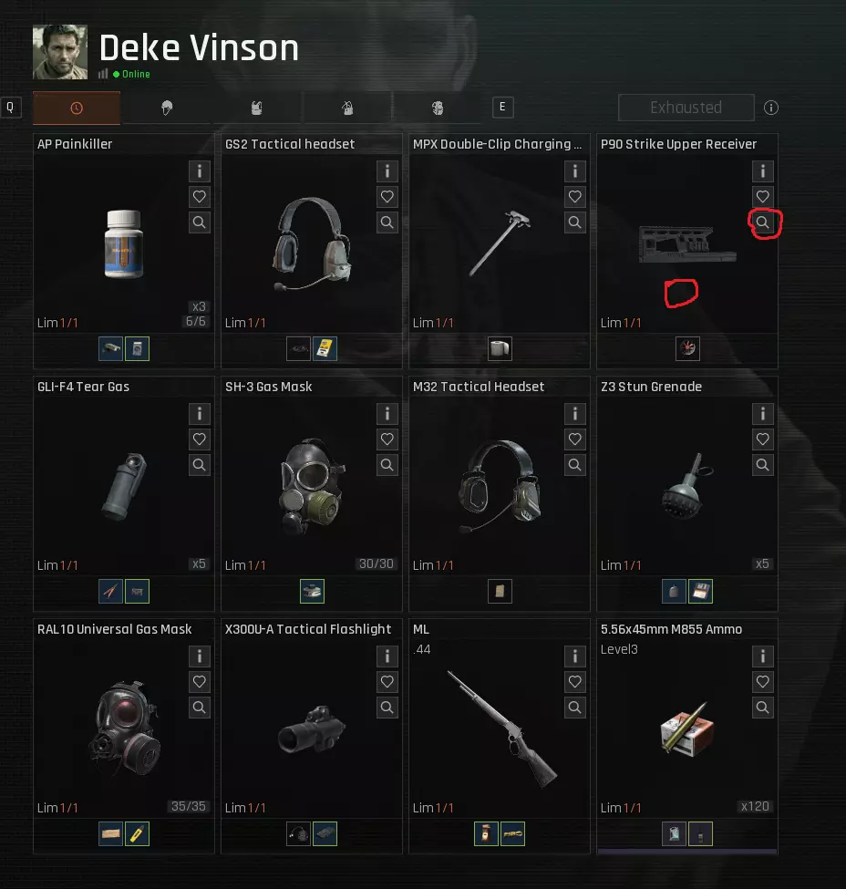Show info next to Exhausted button
Screen dimensions: 846x889
pos(771,108)
